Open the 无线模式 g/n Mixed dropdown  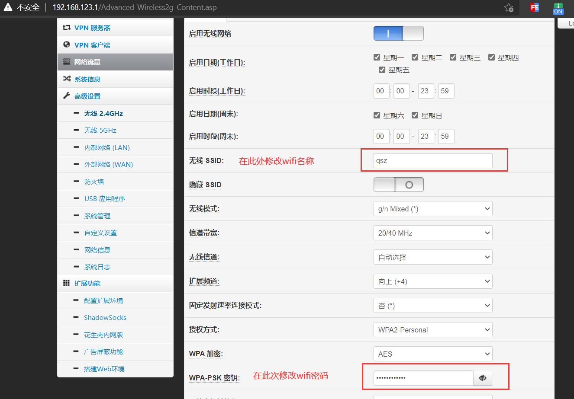(x=432, y=208)
